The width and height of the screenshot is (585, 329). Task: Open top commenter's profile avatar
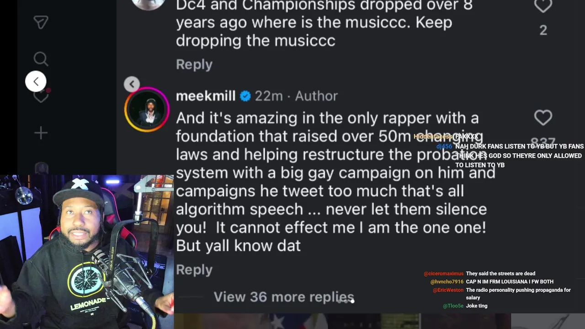[x=147, y=4]
